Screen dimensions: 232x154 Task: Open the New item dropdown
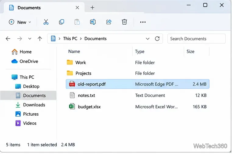point(20,22)
